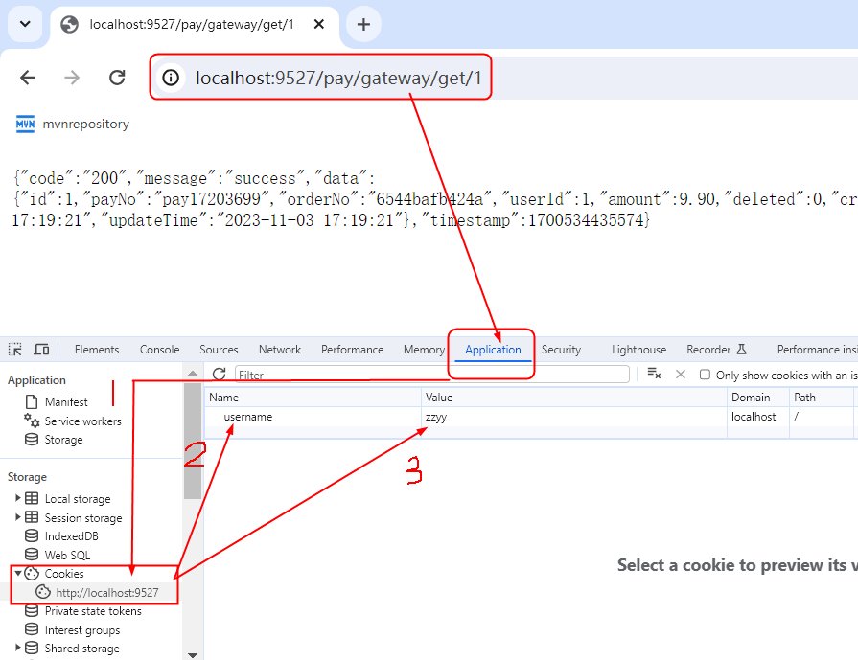Sort cookies by Name column
This screenshot has width=858, height=660.
tap(313, 398)
